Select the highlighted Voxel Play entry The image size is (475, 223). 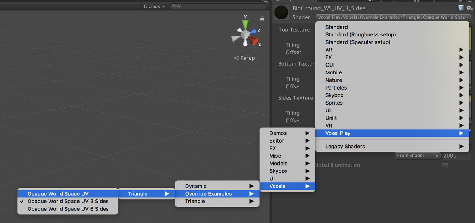pyautogui.click(x=392, y=133)
